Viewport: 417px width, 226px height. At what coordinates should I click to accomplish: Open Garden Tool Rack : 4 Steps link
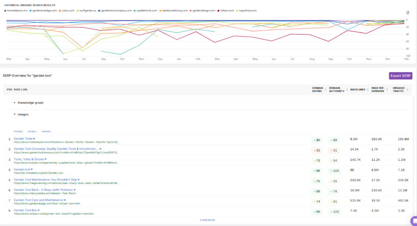pyautogui.click(x=43, y=190)
